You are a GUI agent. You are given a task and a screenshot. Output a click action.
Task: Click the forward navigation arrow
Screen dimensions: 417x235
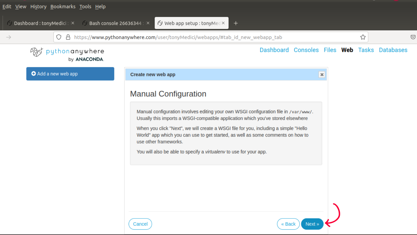tap(9, 37)
